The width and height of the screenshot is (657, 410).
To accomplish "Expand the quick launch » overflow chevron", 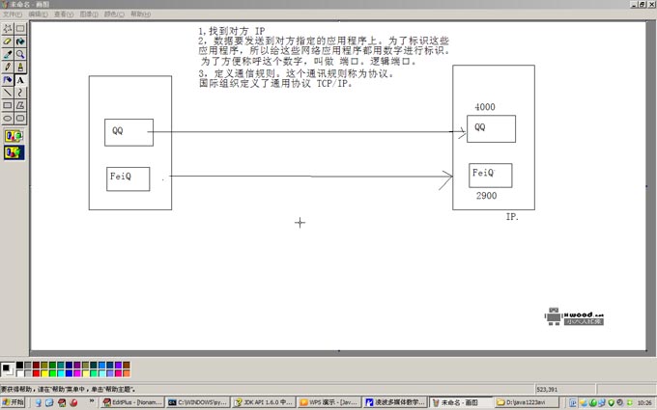I will [x=92, y=401].
